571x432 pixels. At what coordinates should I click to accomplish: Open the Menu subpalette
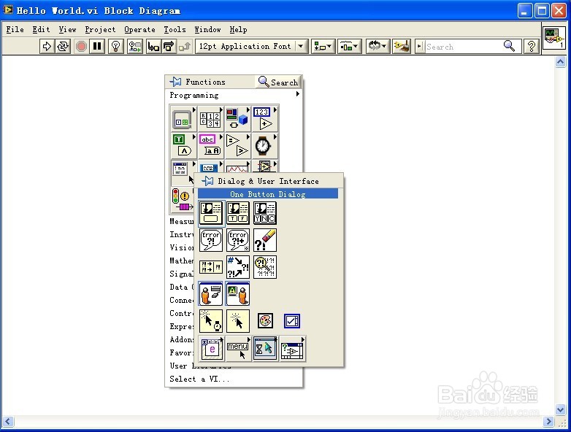point(238,349)
